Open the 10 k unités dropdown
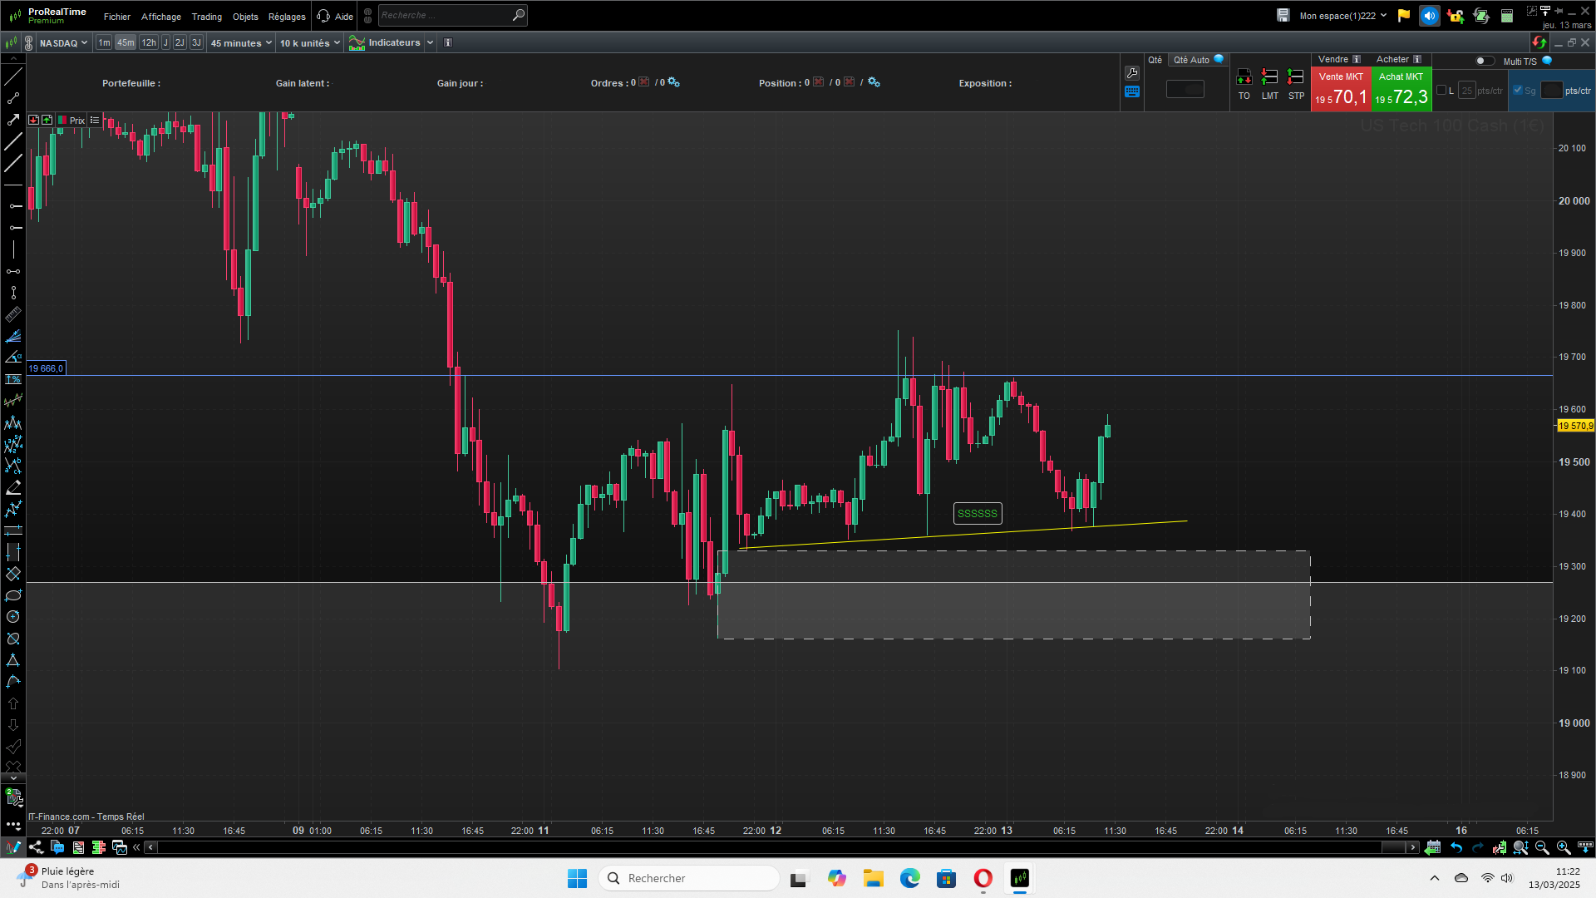Viewport: 1596px width, 898px height. click(309, 42)
